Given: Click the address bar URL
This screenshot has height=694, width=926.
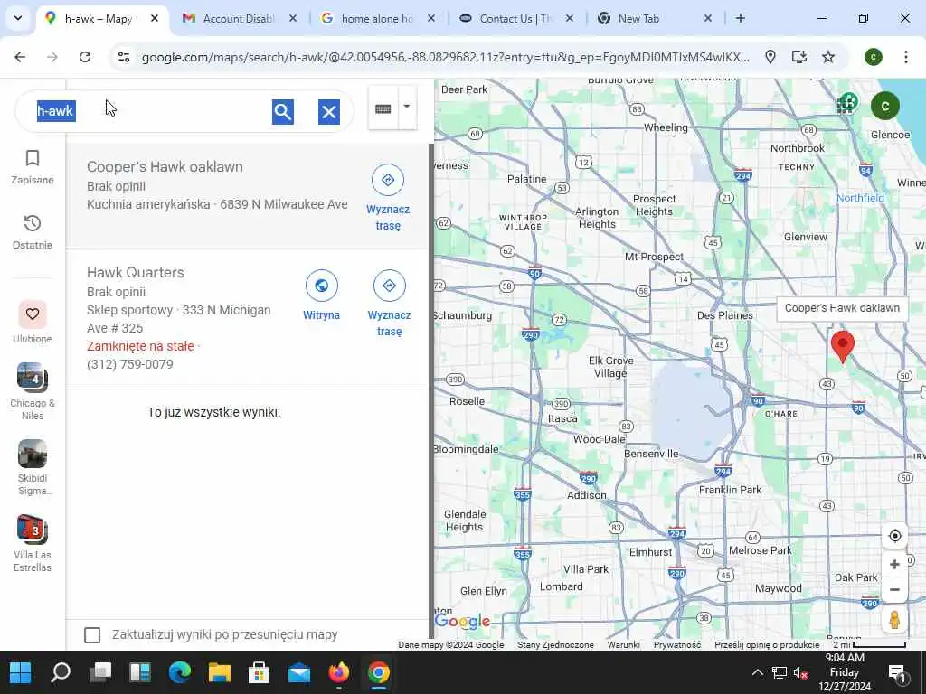Looking at the screenshot, I should click(446, 57).
